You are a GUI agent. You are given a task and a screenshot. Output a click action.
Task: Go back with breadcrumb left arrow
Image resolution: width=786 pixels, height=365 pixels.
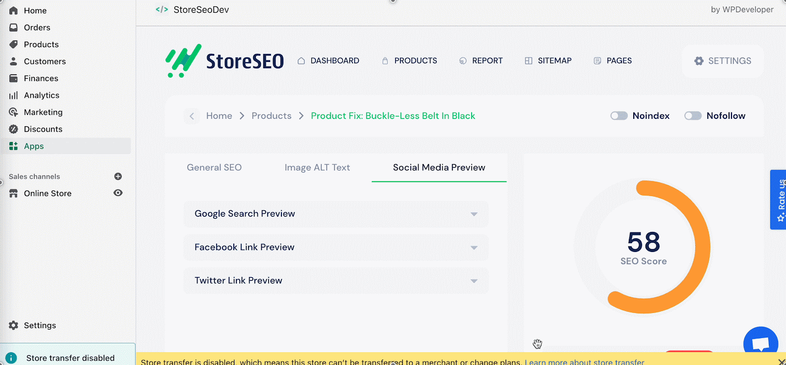(x=192, y=116)
